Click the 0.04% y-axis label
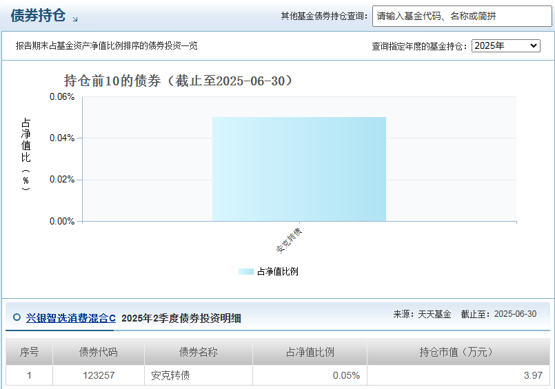 coord(62,138)
